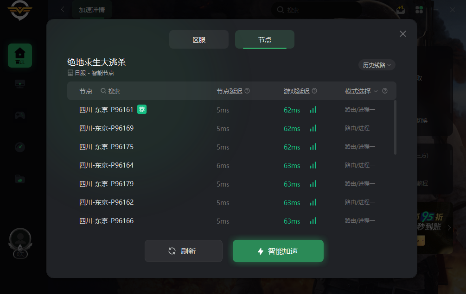Click mode selection help question icon

coord(385,91)
